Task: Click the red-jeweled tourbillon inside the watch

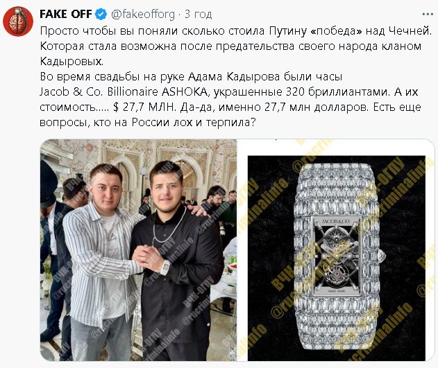Action: (335, 273)
